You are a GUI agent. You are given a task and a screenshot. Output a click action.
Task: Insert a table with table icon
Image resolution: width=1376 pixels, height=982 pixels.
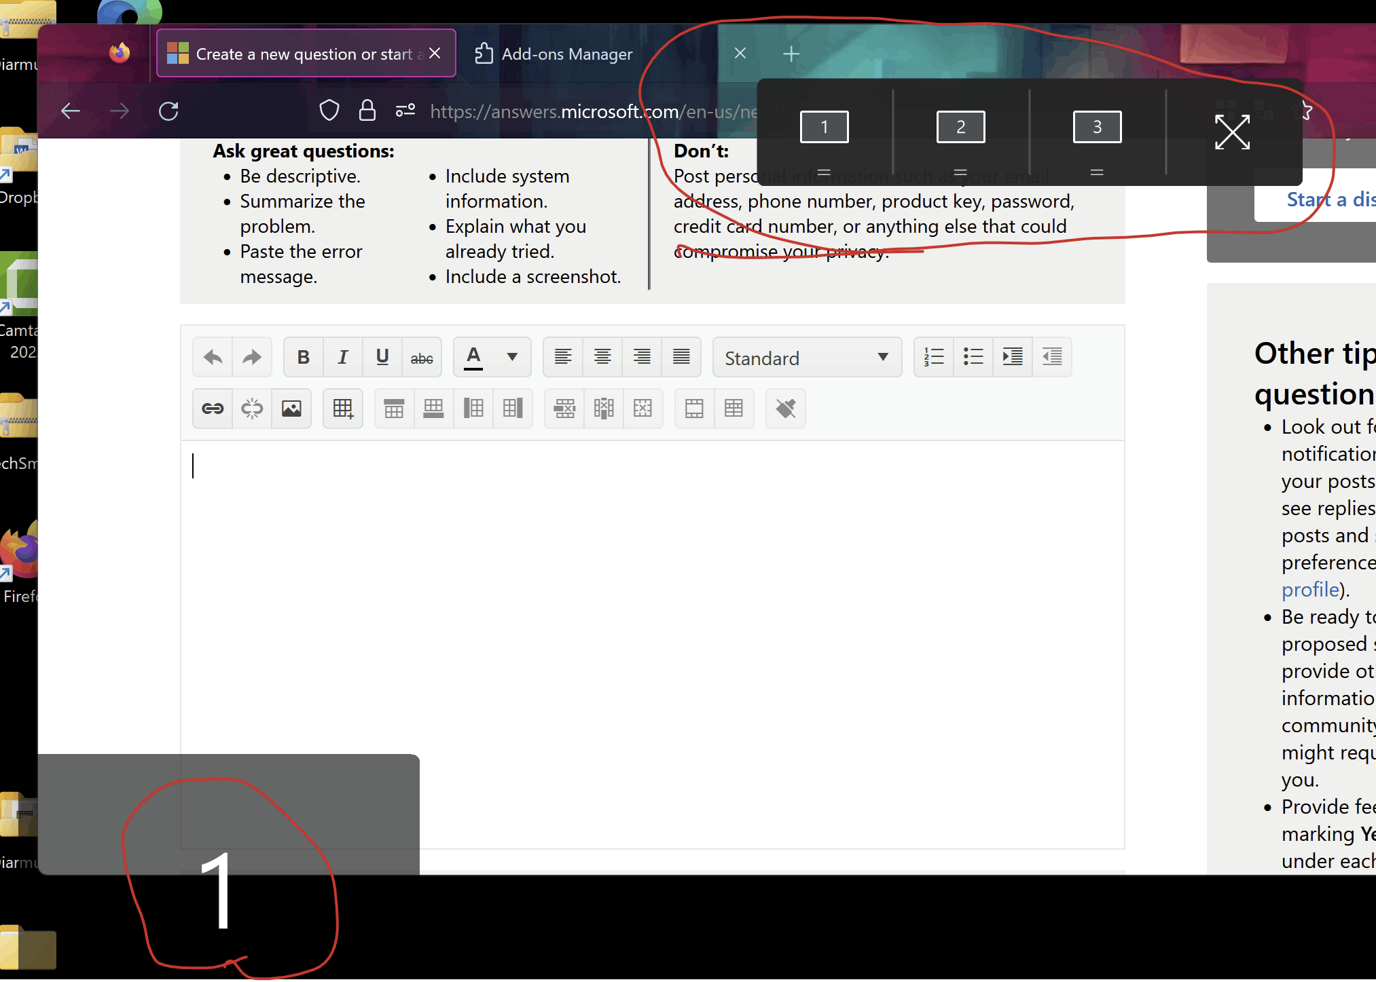tap(343, 409)
